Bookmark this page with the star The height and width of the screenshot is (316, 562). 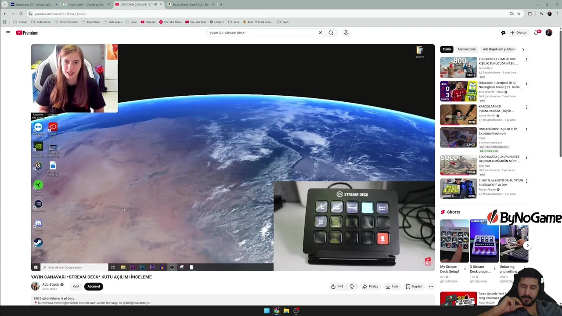click(519, 14)
